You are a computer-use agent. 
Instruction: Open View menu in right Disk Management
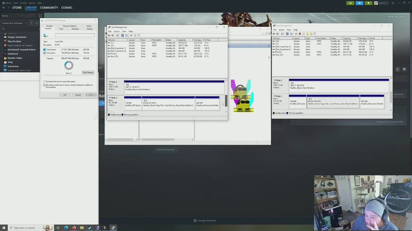pyautogui.click(x=289, y=30)
